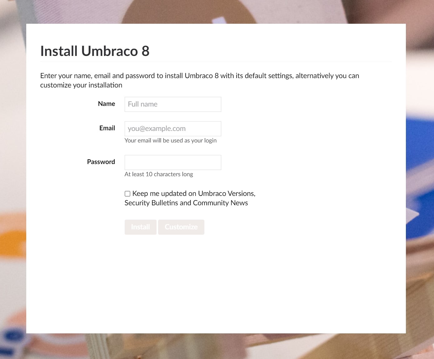Click the Email field label
The image size is (434, 359).
[x=107, y=128]
